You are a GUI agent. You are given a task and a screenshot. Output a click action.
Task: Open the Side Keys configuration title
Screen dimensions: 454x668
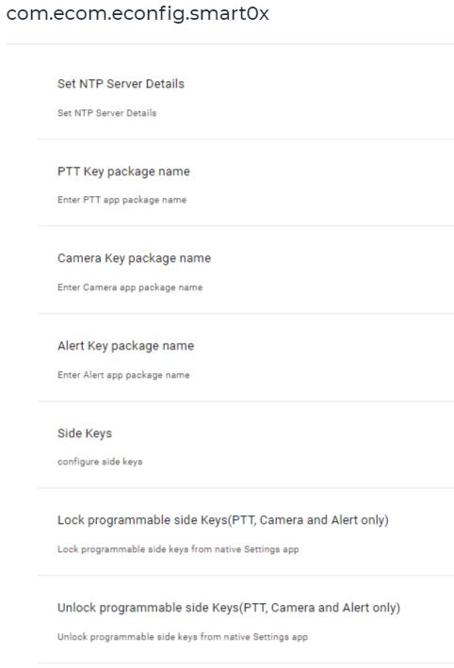[x=85, y=433]
